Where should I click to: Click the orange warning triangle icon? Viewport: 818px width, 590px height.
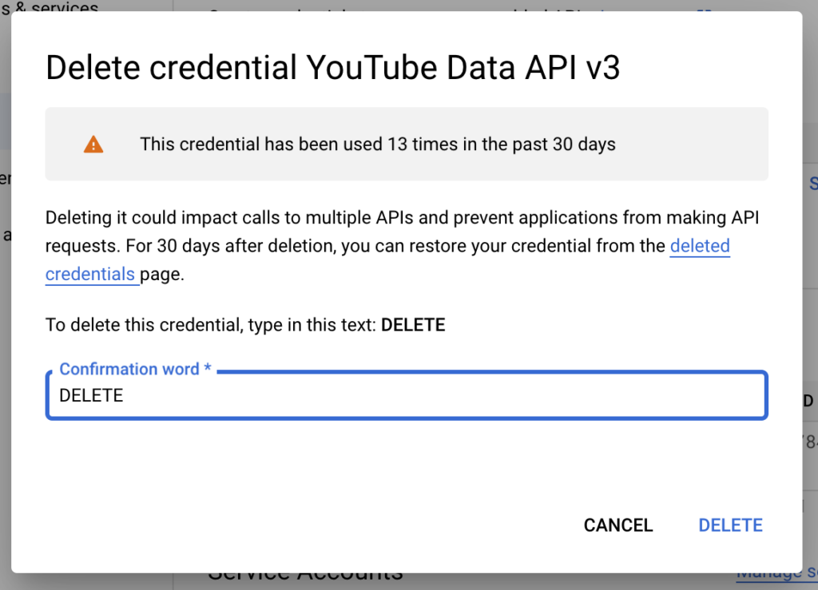point(93,145)
